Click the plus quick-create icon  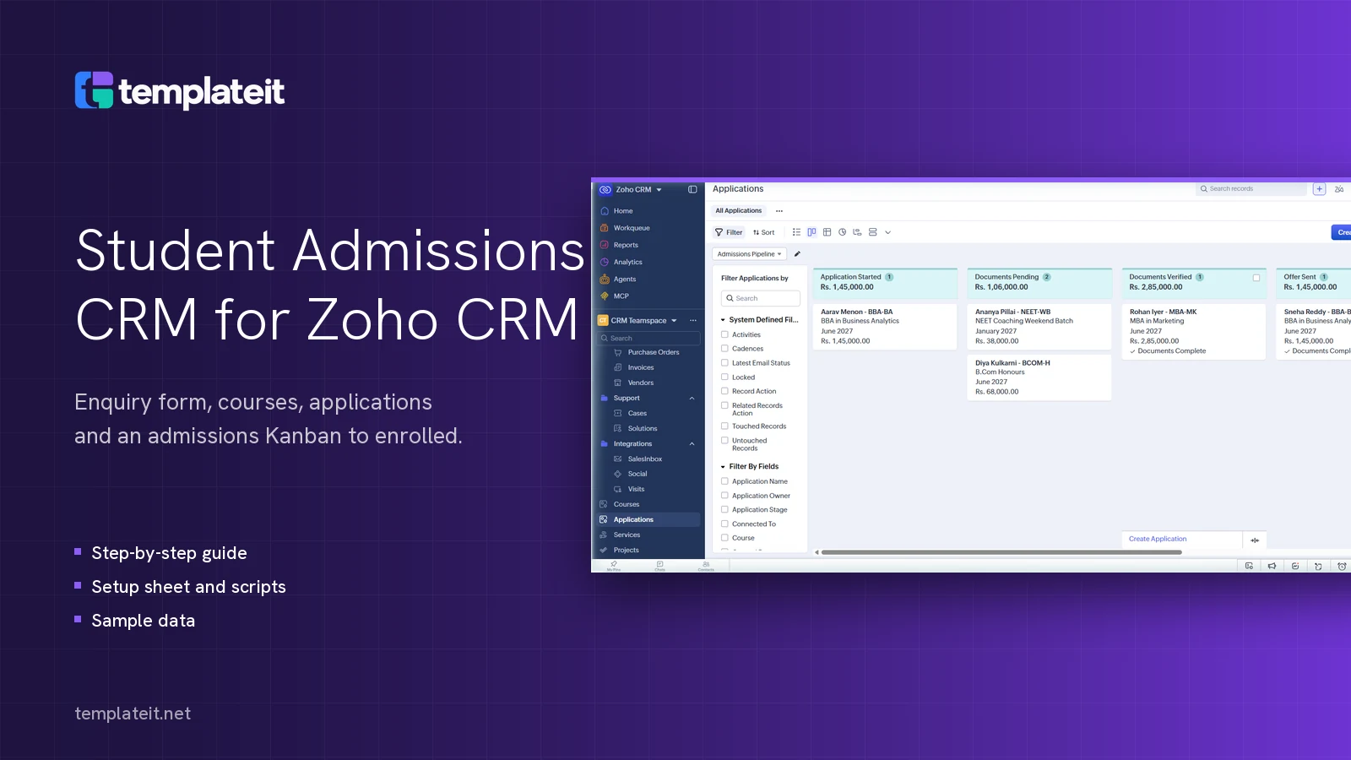(1319, 189)
